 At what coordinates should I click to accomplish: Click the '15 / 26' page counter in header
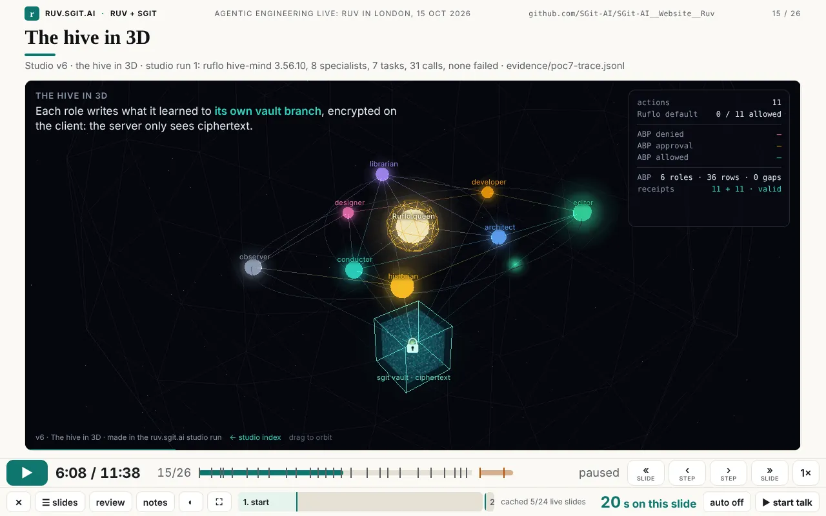point(787,14)
